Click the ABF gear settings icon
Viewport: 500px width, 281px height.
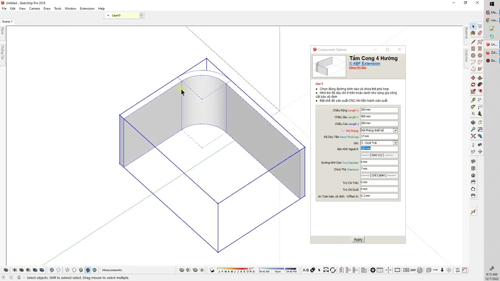[x=373, y=270]
